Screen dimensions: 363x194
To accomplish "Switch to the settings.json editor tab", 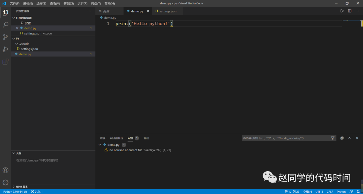I will pos(167,11).
